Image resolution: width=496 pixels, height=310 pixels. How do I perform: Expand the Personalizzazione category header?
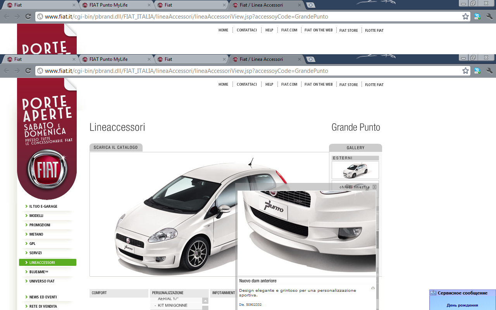click(x=179, y=293)
